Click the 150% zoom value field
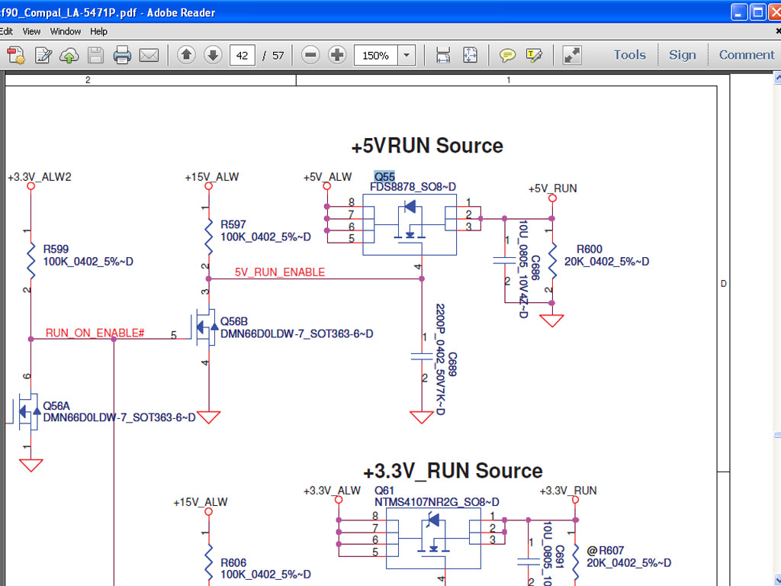This screenshot has width=781, height=586. [376, 55]
